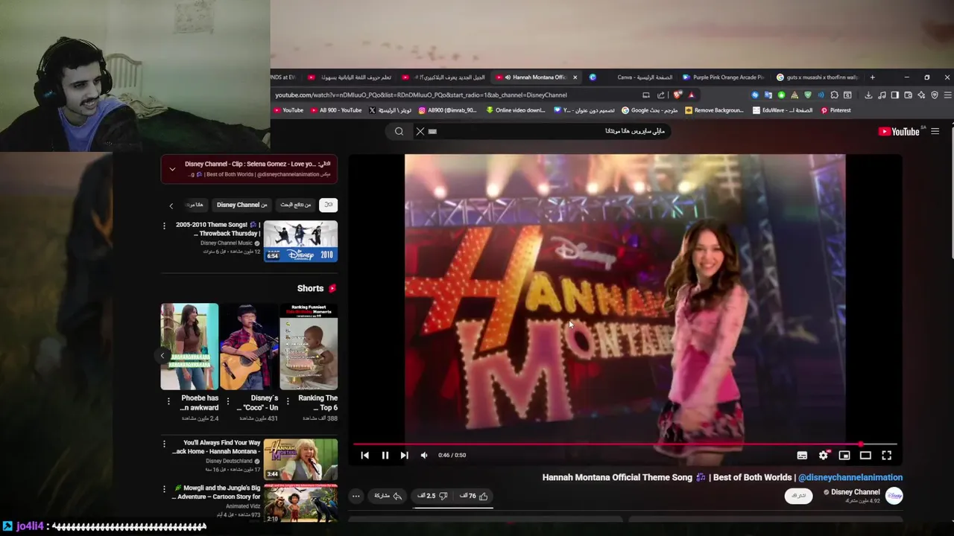The width and height of the screenshot is (954, 536).
Task: Select the 'All' filter chip
Action: [328, 205]
